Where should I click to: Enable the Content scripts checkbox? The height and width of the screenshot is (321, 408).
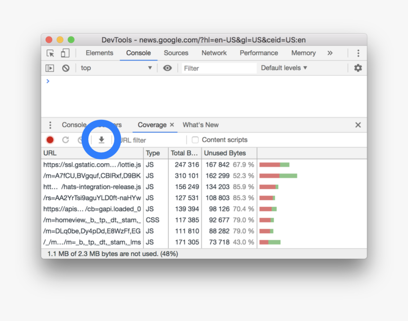[x=195, y=140]
